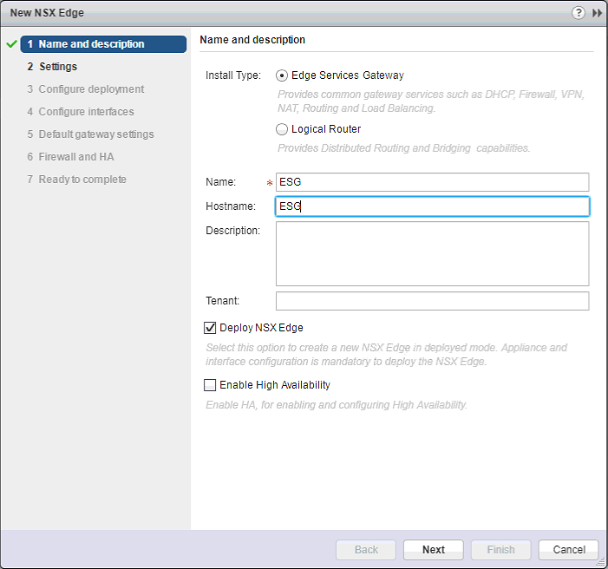Image resolution: width=608 pixels, height=569 pixels.
Task: Select the Logical Router install type
Action: [282, 129]
